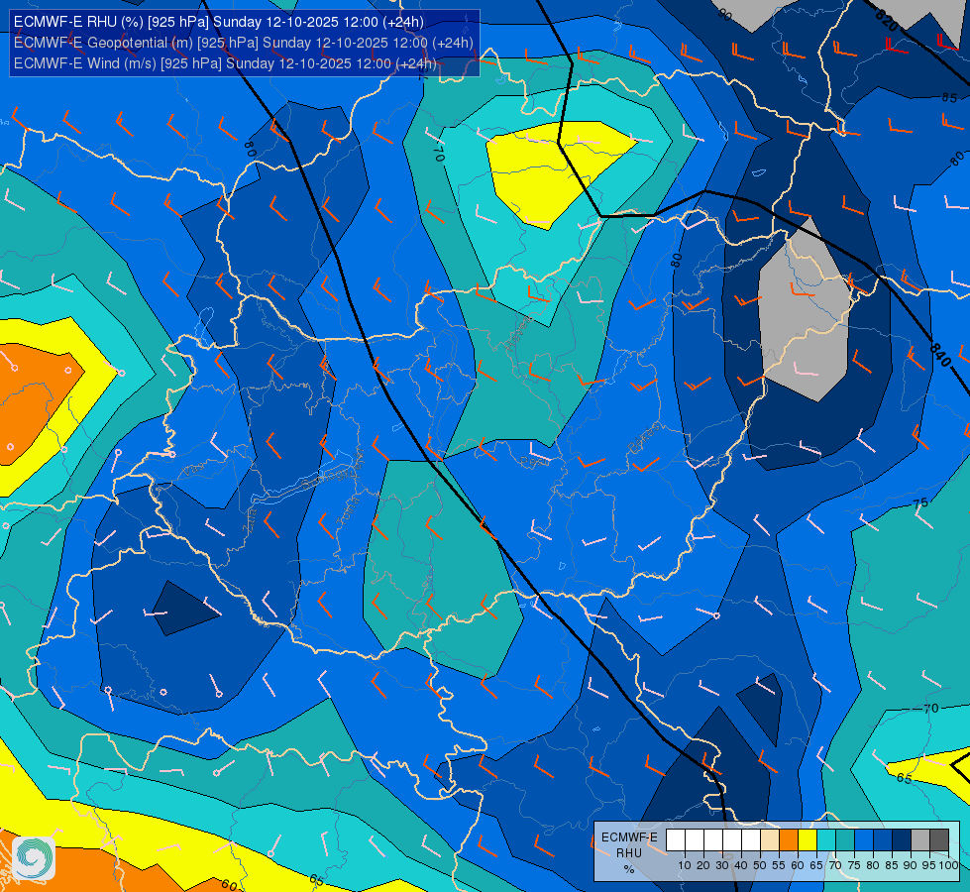The image size is (970, 892).
Task: Click the orange 55-60% legend swatch
Action: 789,839
